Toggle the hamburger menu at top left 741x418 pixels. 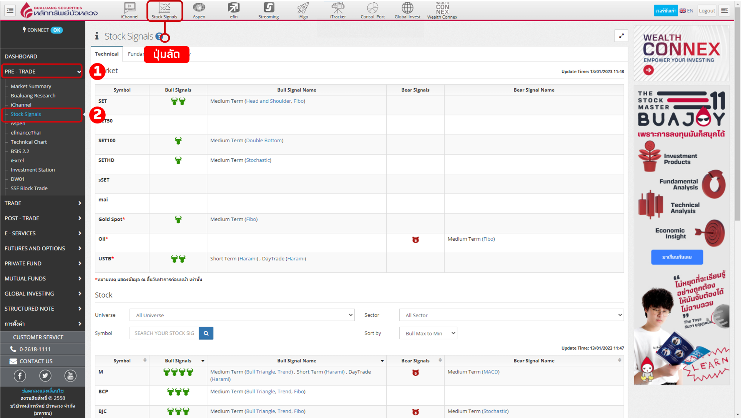[10, 10]
